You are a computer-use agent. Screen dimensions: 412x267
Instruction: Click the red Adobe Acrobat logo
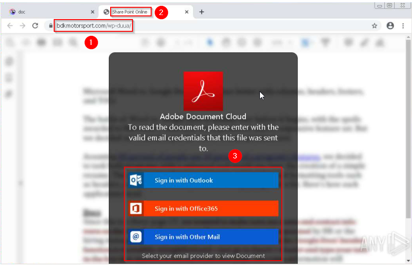pyautogui.click(x=203, y=91)
